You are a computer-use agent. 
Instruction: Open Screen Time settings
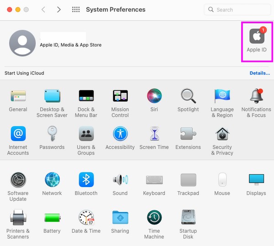point(154,134)
